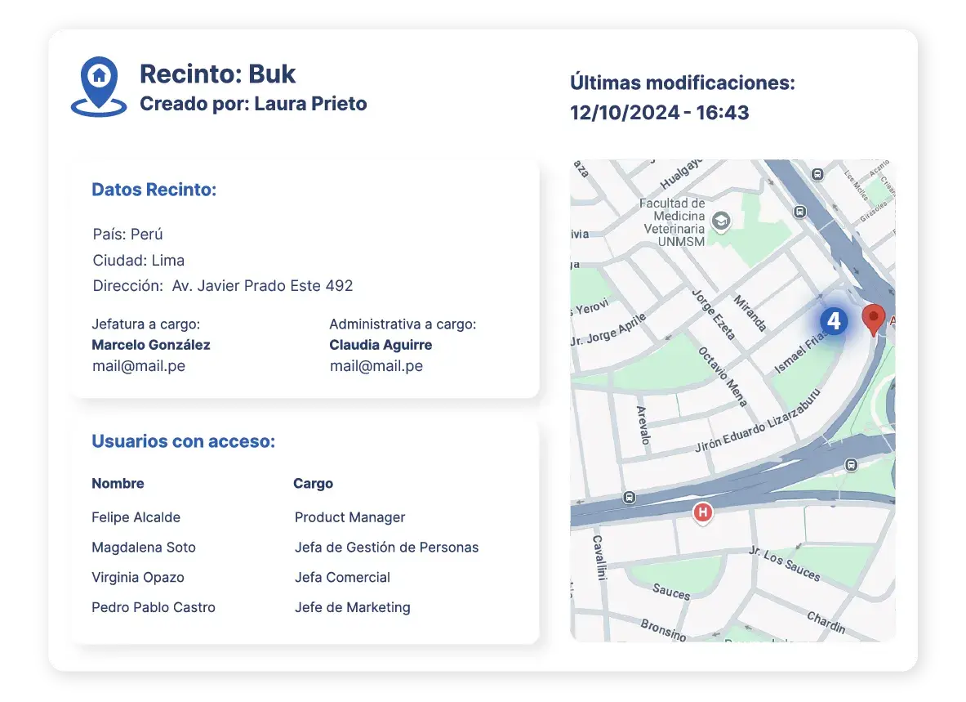
Task: Select the address "Av. Javier Prado Este 492"
Action: [262, 286]
